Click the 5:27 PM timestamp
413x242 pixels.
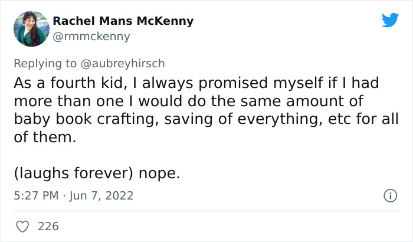pos(36,195)
